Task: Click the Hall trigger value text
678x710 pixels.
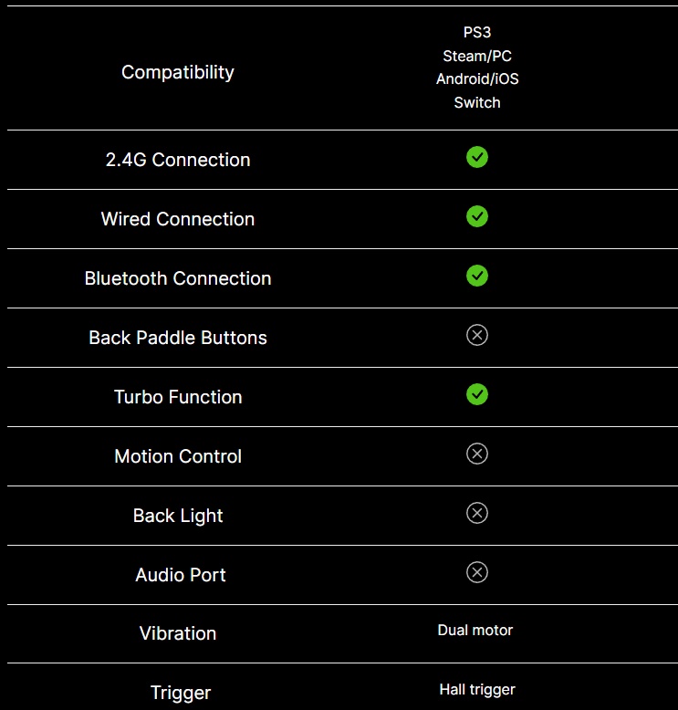Action: (477, 690)
